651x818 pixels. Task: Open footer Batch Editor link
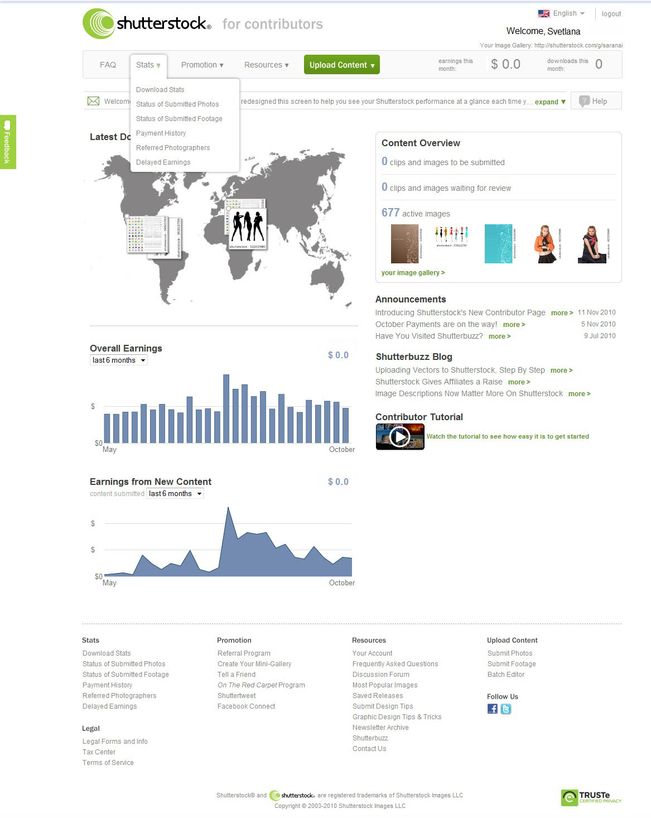click(506, 674)
